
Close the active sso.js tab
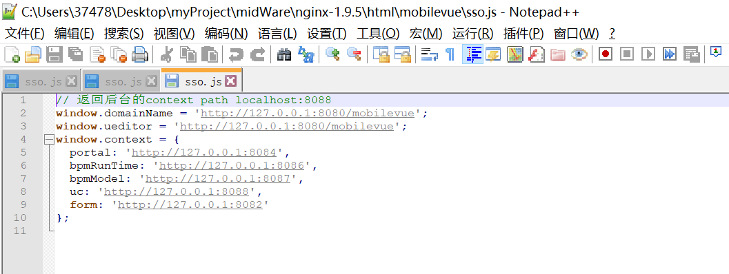230,81
